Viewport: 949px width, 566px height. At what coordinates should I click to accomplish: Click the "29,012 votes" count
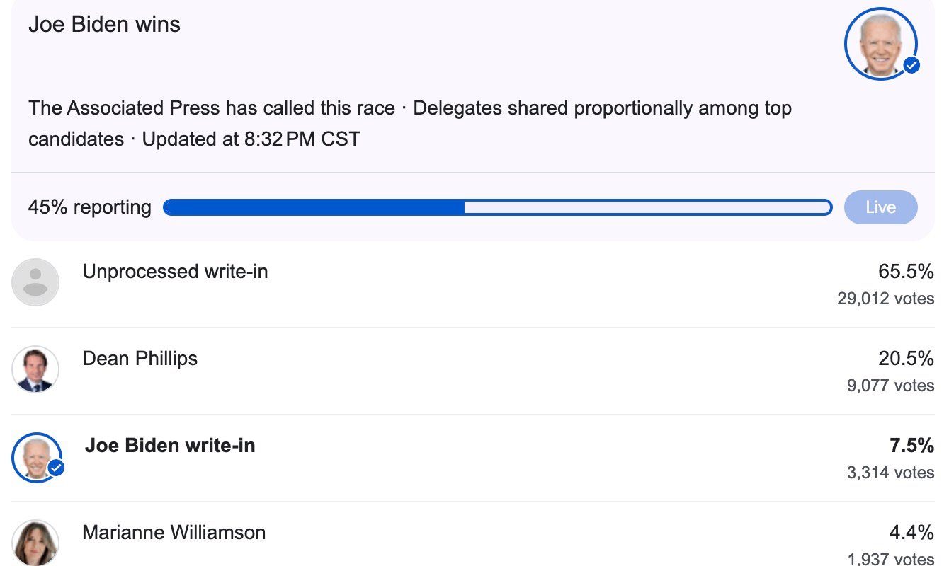885,299
